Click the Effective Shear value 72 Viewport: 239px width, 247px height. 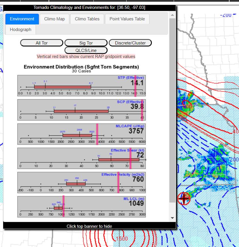click(x=140, y=155)
